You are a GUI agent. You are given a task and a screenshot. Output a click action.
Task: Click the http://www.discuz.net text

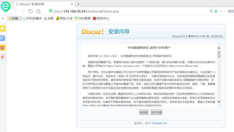[183, 66]
